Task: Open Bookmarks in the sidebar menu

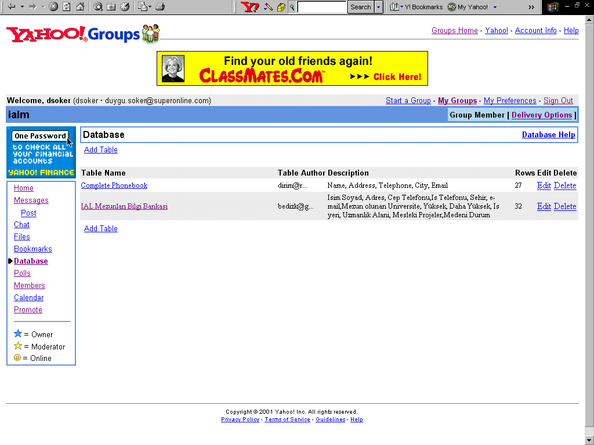Action: pyautogui.click(x=33, y=249)
